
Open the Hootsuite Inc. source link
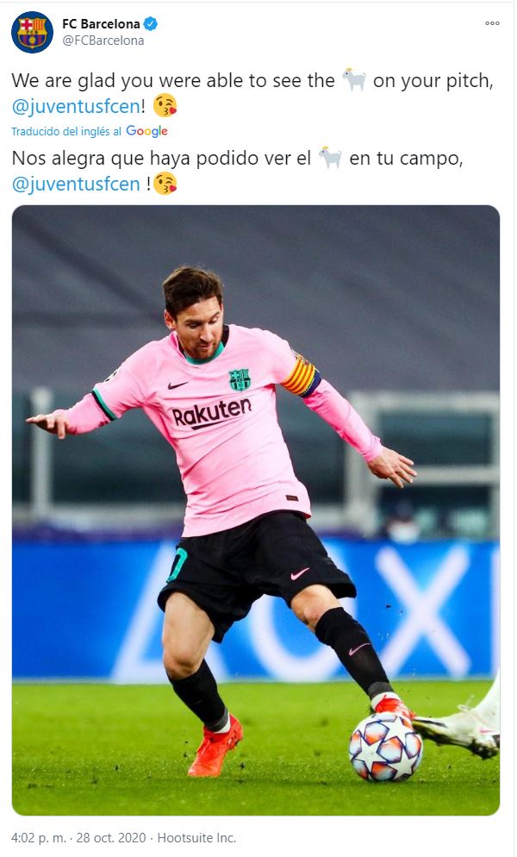196,837
